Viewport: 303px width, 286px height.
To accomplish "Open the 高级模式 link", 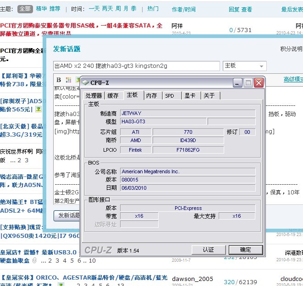I will [293, 79].
